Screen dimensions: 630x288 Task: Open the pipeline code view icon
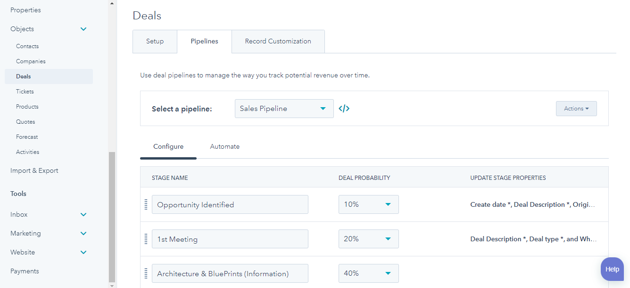pos(344,108)
